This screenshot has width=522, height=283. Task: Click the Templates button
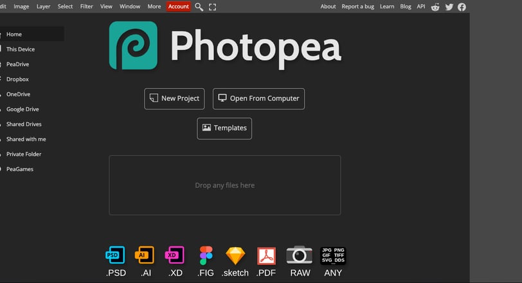pyautogui.click(x=224, y=128)
